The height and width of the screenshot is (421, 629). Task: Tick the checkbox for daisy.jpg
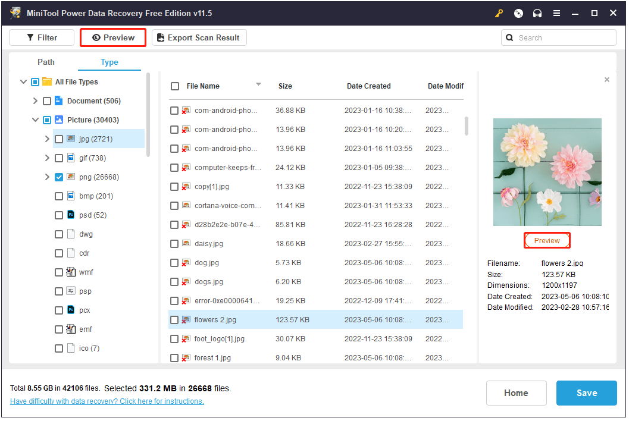[x=174, y=243]
